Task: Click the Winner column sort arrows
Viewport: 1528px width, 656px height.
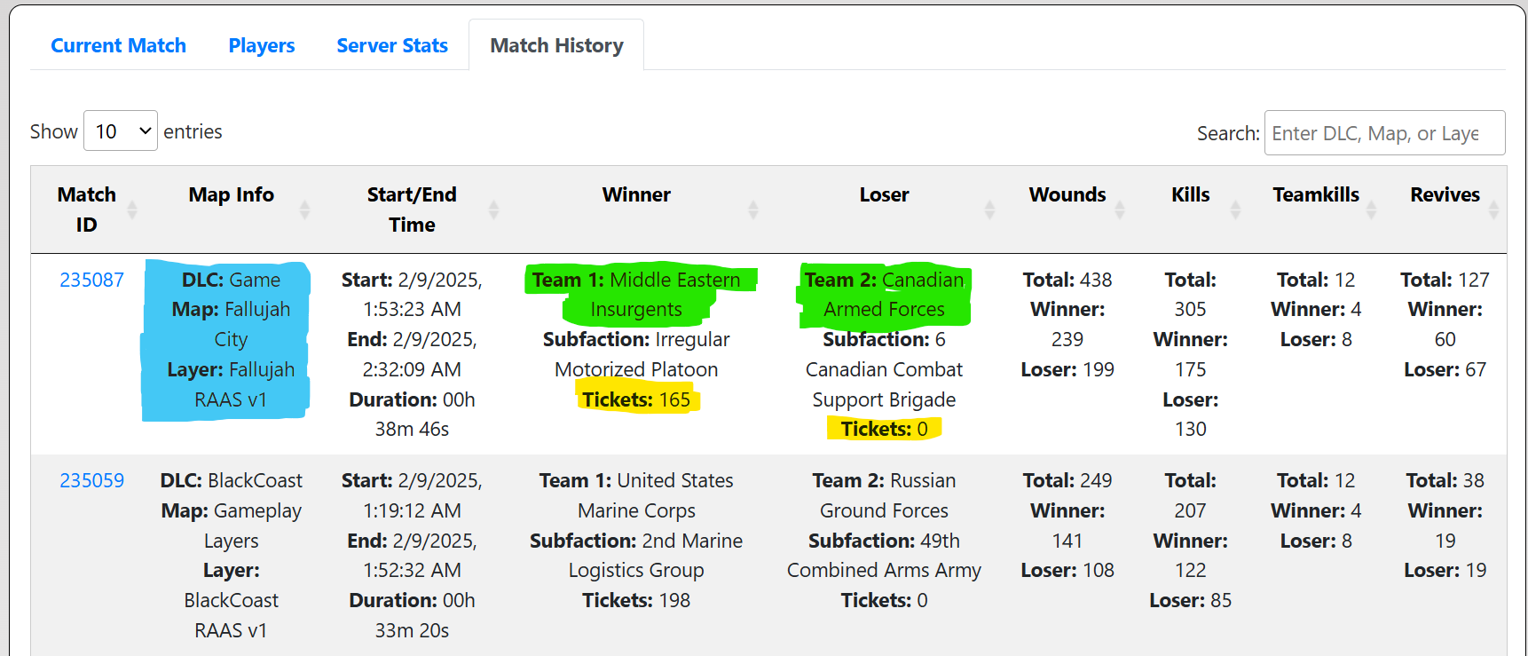Action: point(752,210)
